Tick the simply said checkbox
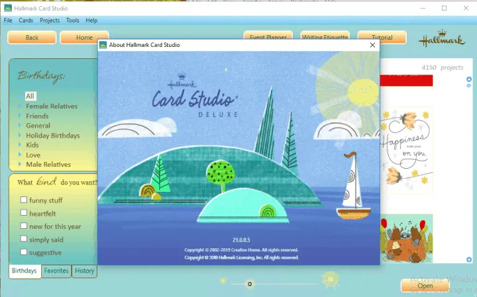477x297 pixels. click(24, 239)
